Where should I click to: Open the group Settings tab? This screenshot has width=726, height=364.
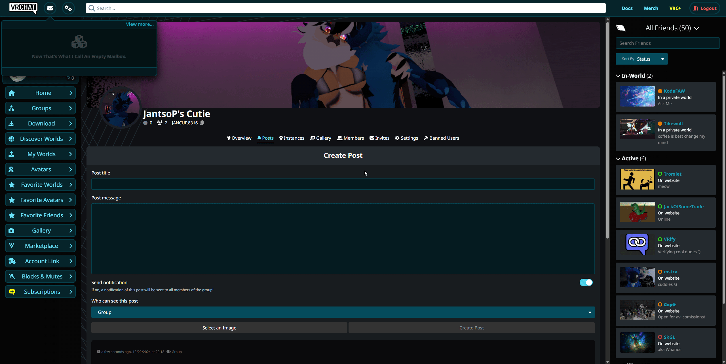(406, 138)
